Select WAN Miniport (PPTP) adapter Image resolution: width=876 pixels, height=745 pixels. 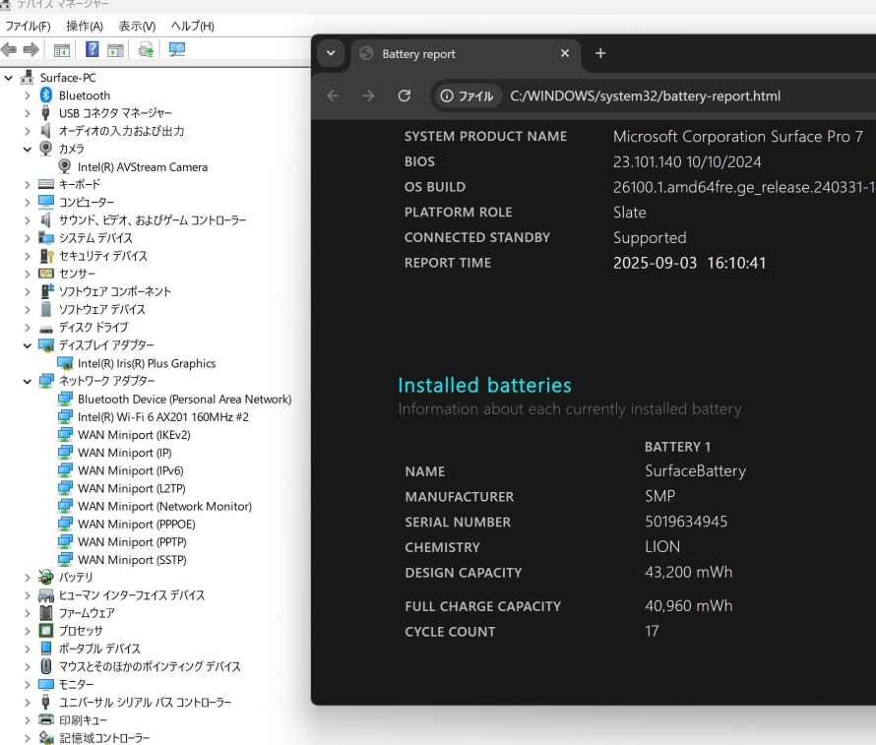[133, 542]
